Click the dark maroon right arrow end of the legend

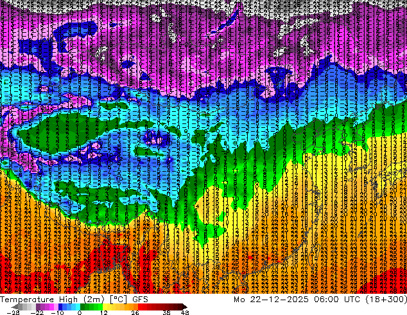coord(184,307)
